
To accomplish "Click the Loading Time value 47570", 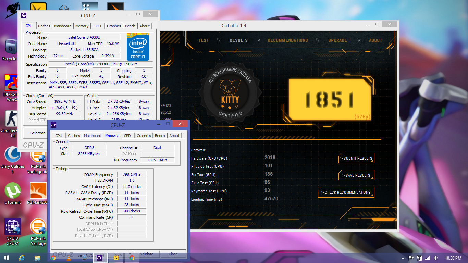I will click(x=271, y=199).
